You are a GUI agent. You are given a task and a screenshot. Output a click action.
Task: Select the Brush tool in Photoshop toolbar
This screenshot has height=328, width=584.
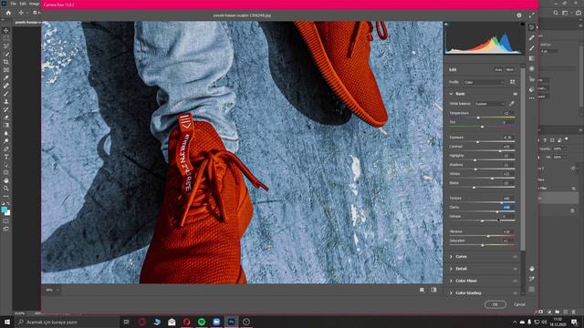click(x=6, y=93)
